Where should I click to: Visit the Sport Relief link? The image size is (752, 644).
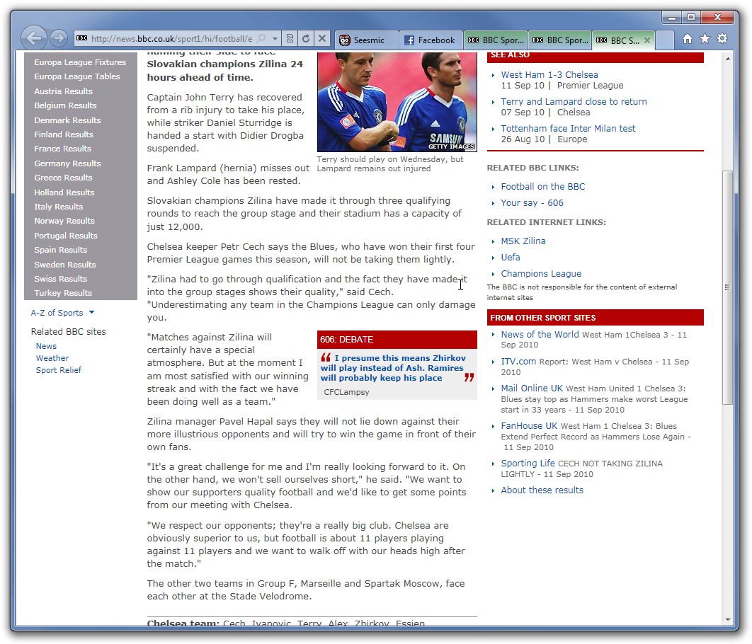tap(59, 370)
